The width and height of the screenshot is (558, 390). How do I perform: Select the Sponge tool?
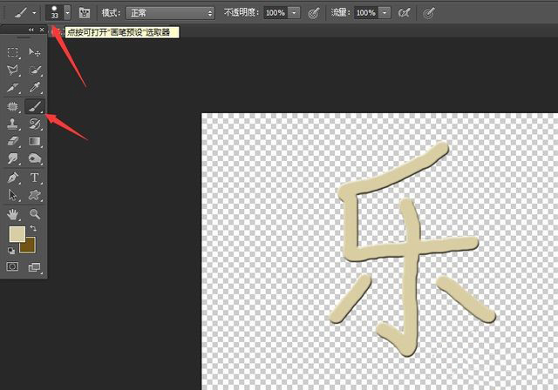[x=35, y=158]
